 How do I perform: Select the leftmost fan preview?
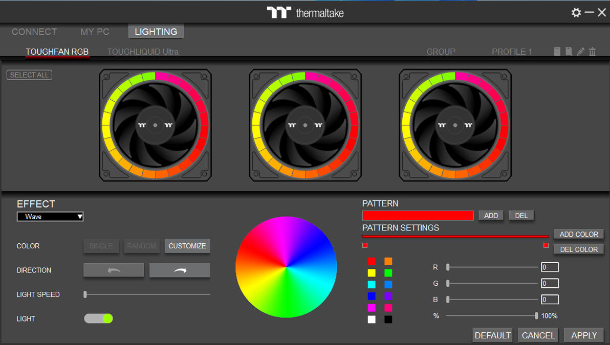(155, 125)
